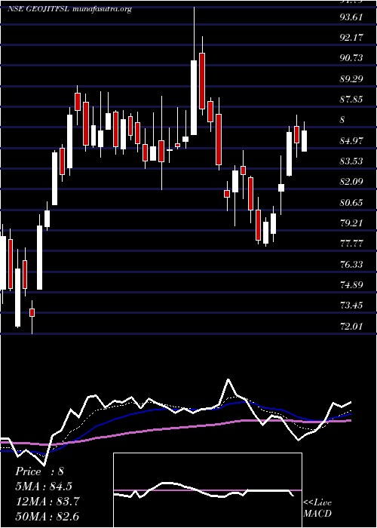Screen dimensions: 377x528
Task: Click the last white candlestick on the right
Action: (x=305, y=141)
